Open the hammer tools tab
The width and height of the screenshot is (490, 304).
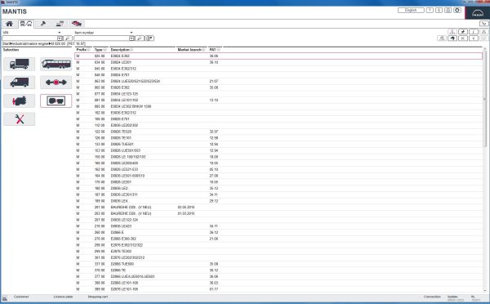[x=42, y=24]
